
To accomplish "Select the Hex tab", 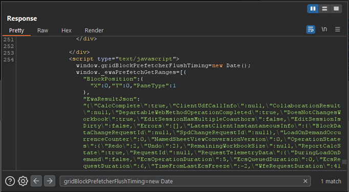I will [67, 31].
